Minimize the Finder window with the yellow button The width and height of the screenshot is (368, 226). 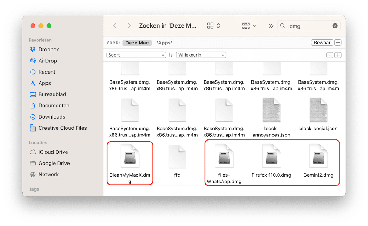click(x=41, y=26)
